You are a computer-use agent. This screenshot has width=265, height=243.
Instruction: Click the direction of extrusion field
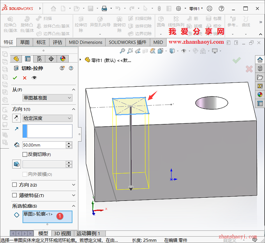tap(48, 131)
